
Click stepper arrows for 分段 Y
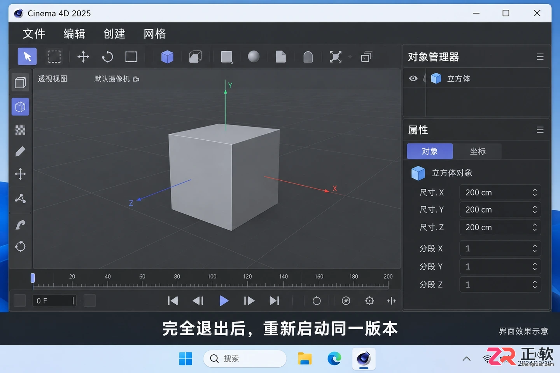point(535,266)
